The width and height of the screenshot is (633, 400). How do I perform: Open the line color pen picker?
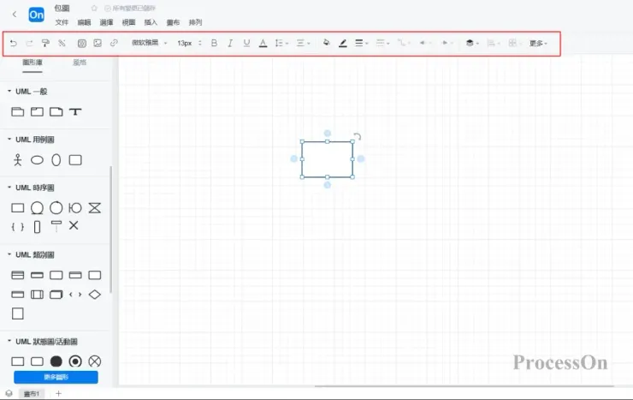click(x=343, y=43)
